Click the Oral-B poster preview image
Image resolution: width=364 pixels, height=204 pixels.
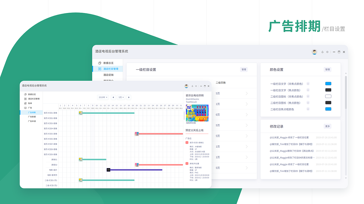pos(197,113)
